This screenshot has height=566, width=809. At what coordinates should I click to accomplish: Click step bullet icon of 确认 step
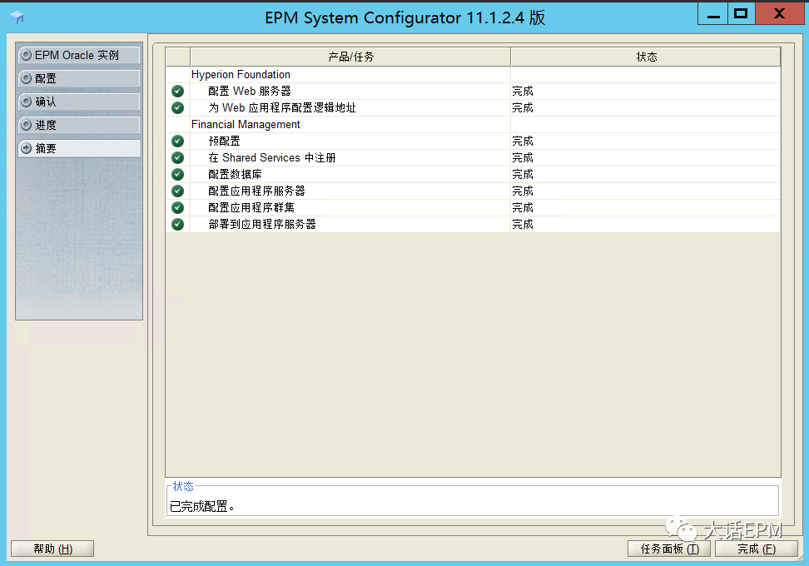26,102
